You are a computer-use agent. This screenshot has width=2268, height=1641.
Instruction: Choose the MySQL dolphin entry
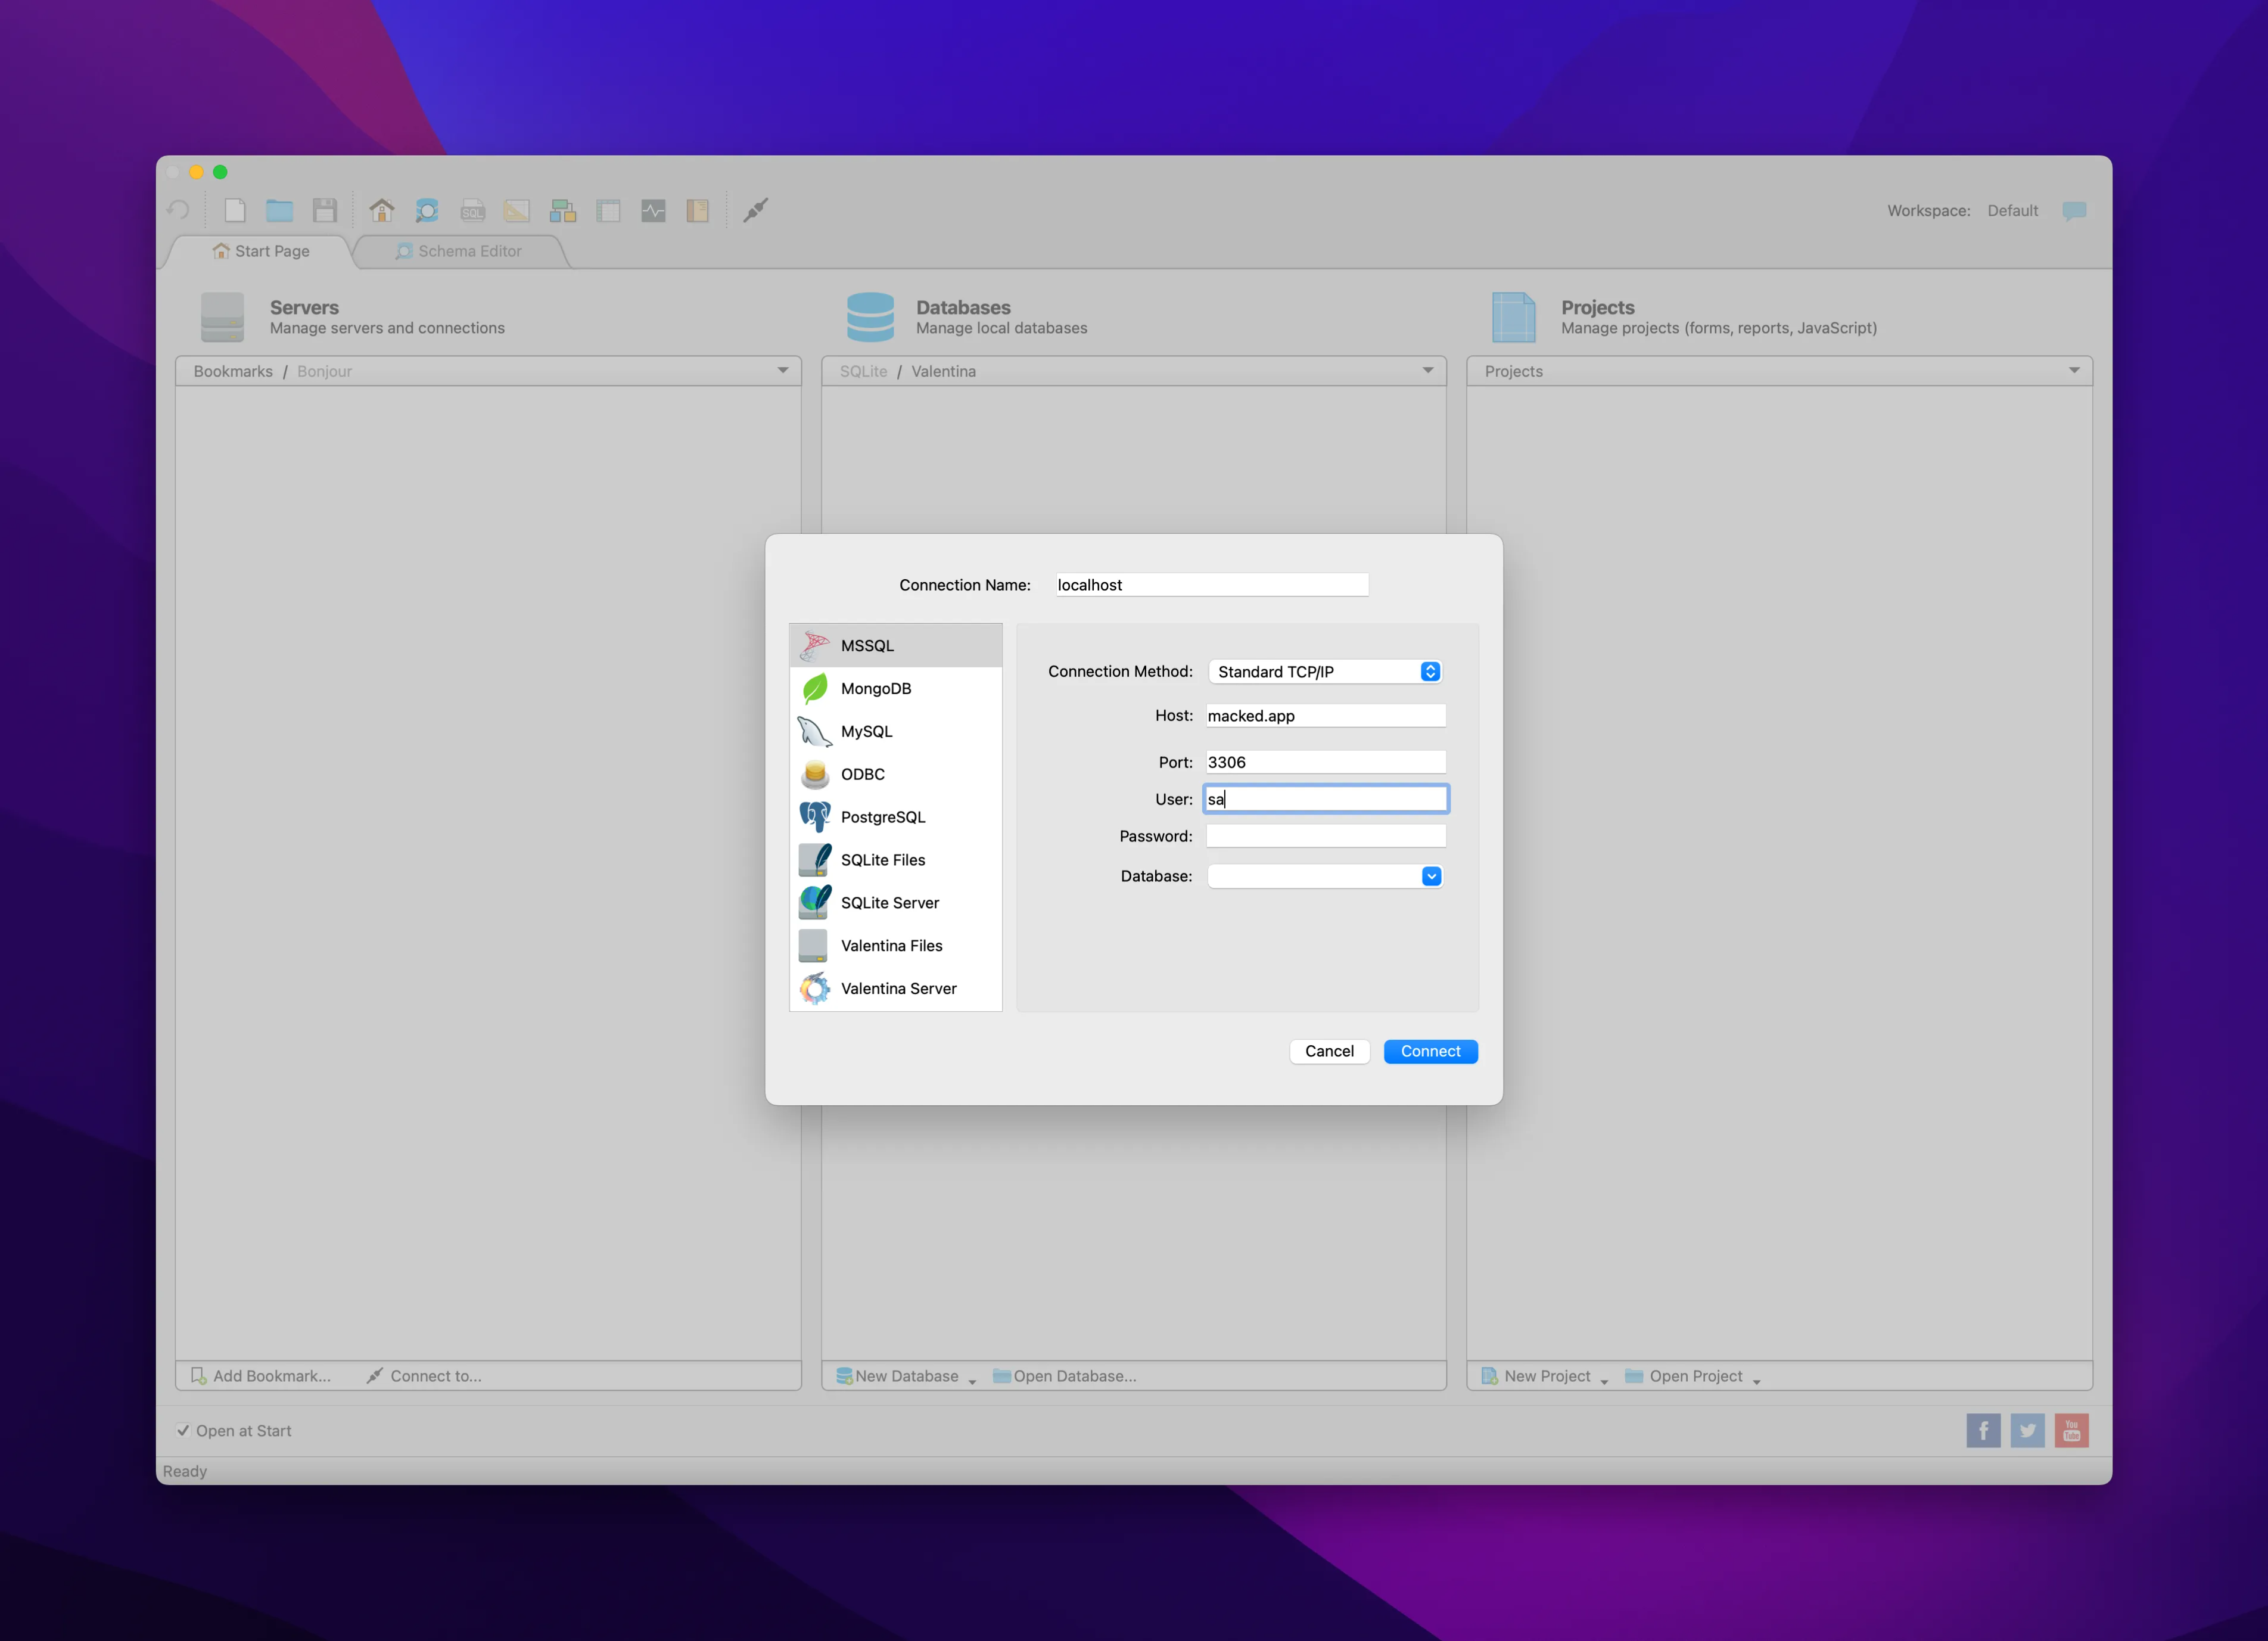[x=866, y=731]
